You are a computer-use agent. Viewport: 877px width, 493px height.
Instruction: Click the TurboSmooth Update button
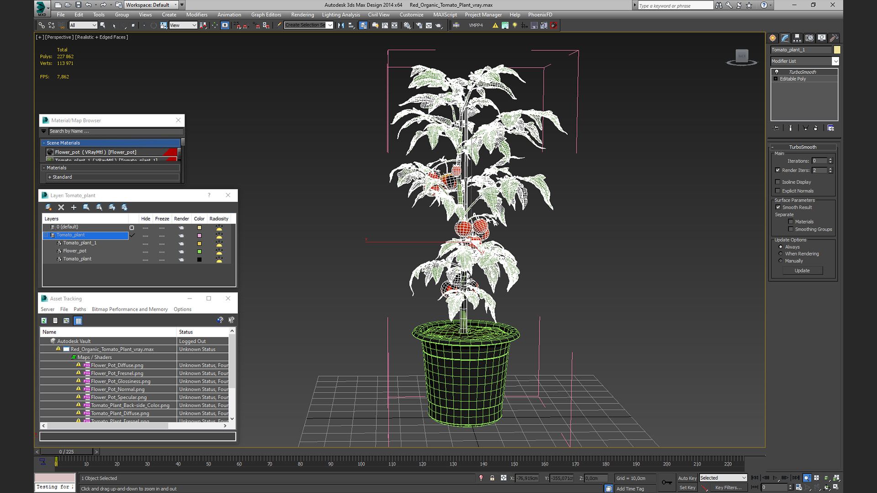pos(803,271)
